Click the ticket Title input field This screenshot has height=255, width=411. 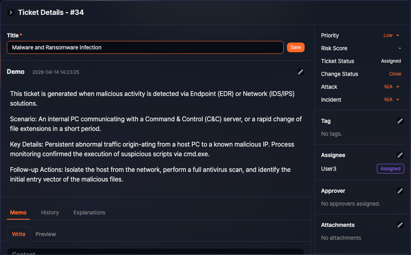pos(145,47)
